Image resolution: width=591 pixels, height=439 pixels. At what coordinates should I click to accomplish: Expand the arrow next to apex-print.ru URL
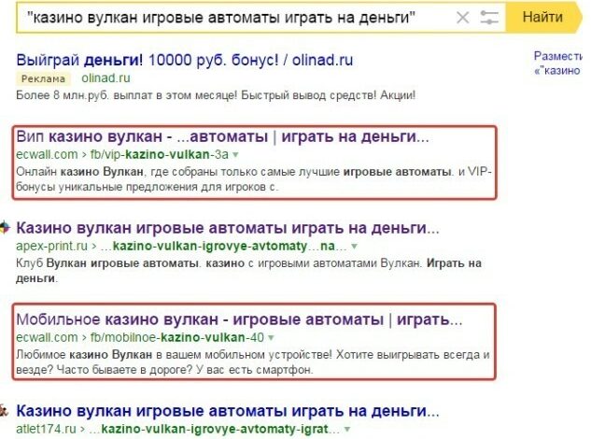tap(354, 247)
